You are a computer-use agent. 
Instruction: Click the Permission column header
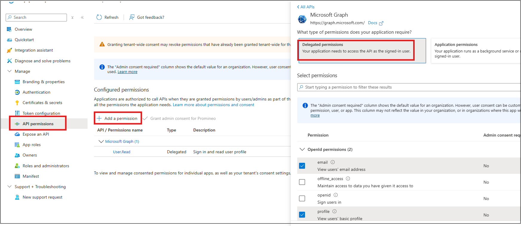[318, 135]
